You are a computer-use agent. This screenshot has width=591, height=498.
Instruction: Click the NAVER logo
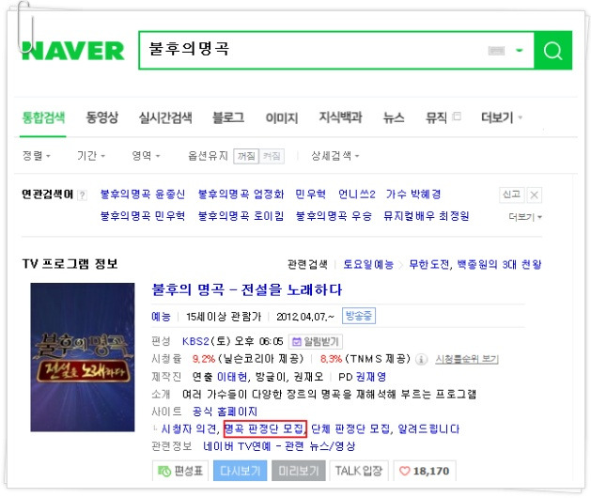73,51
